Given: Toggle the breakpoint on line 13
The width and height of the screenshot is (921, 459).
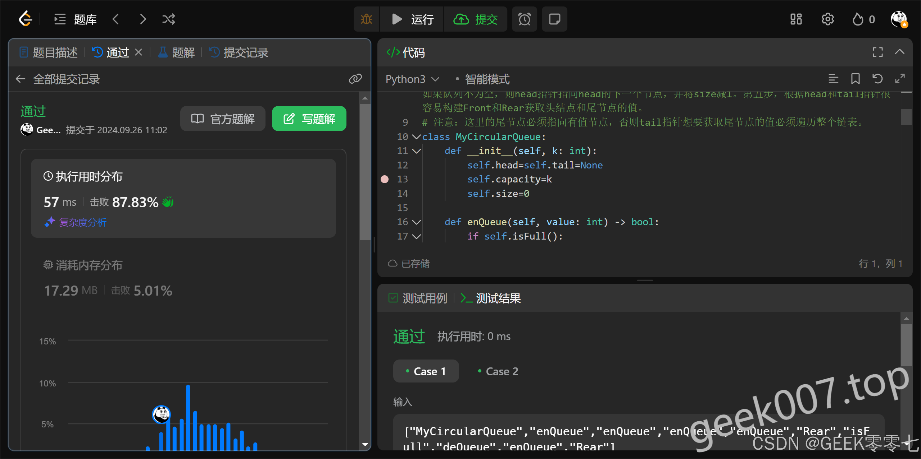Looking at the screenshot, I should click(x=385, y=179).
